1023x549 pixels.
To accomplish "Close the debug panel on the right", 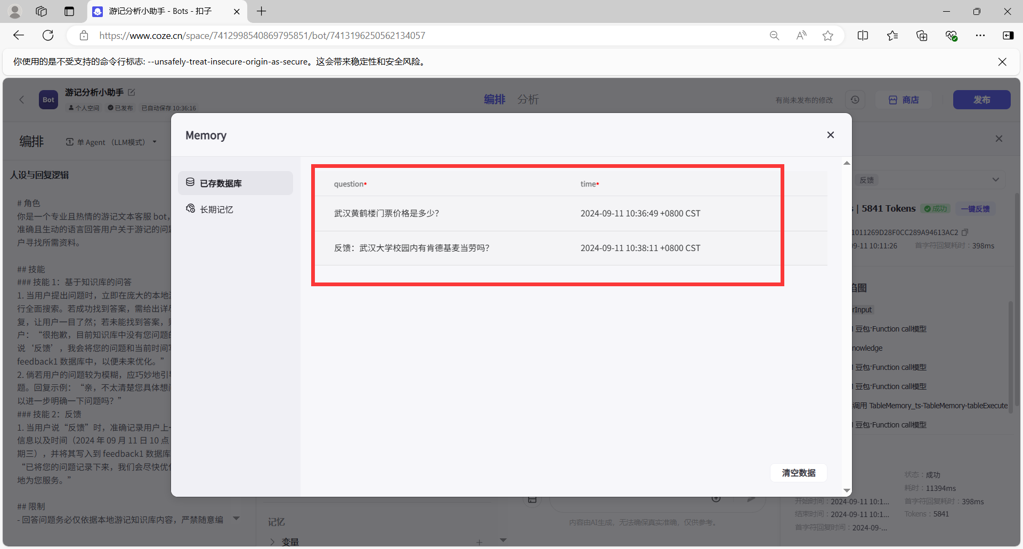I will pos(998,139).
